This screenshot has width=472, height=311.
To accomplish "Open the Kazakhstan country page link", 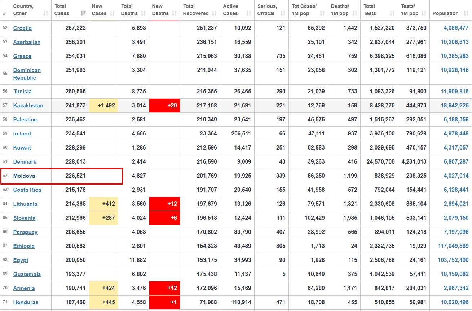I will click(x=28, y=106).
